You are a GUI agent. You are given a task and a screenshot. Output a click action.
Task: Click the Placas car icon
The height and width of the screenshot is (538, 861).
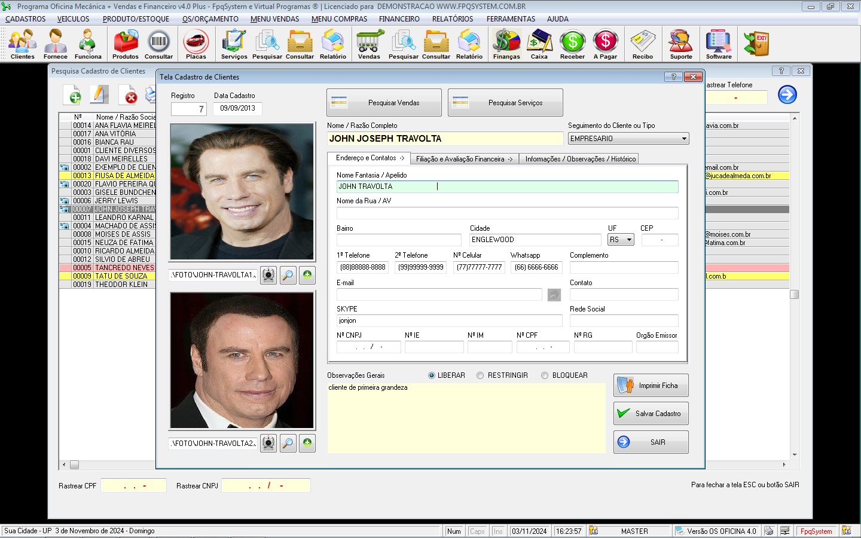point(196,44)
